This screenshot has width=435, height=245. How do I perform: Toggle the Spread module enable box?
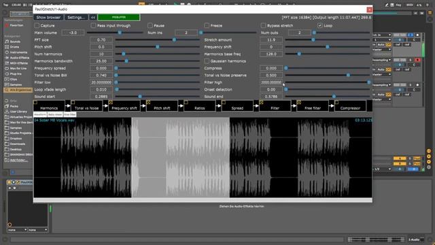coord(224,102)
